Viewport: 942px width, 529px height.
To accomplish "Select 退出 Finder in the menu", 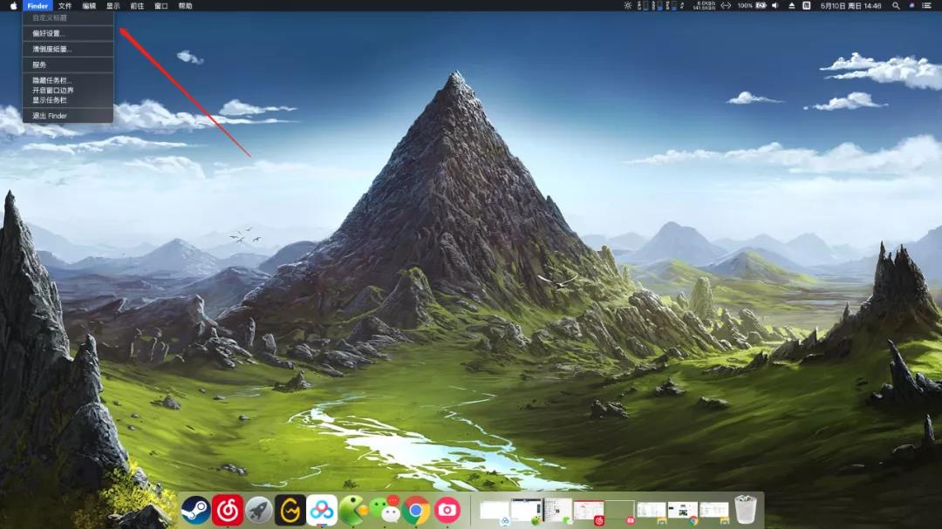I will [68, 115].
